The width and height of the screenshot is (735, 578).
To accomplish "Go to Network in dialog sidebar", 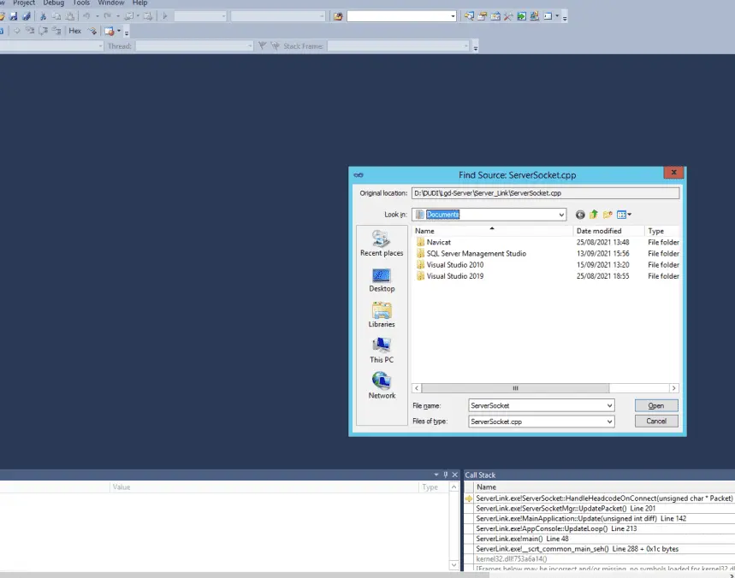I will [382, 386].
